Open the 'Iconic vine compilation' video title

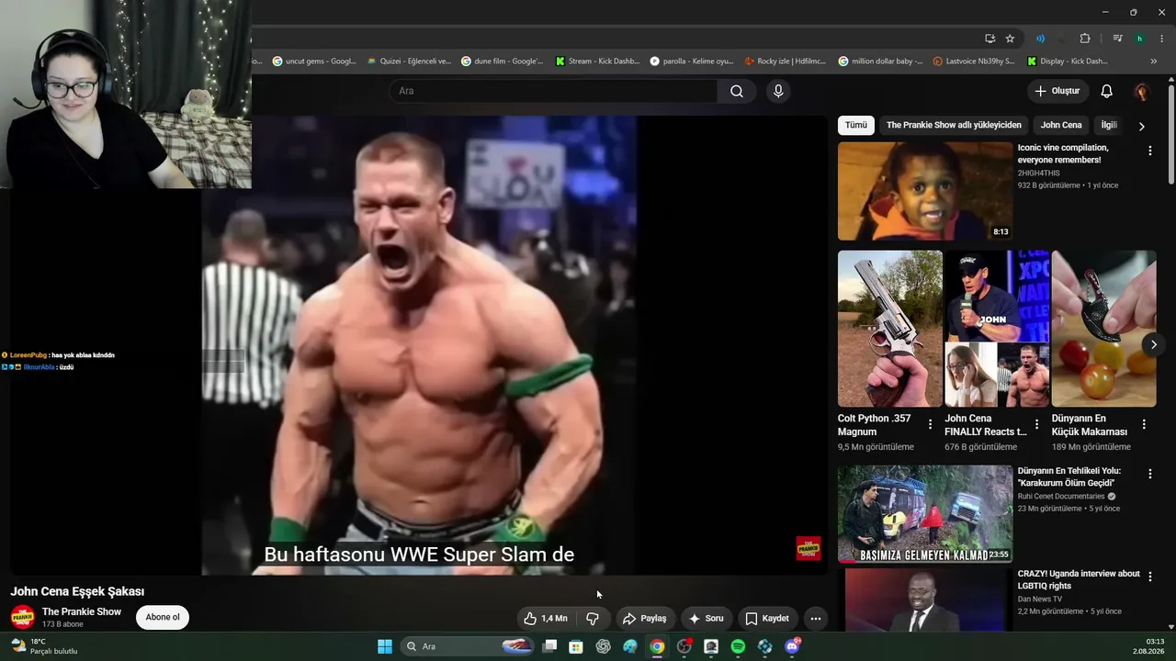(x=1063, y=153)
